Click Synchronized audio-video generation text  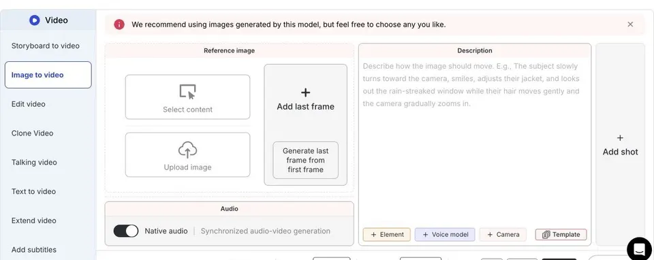[265, 231]
